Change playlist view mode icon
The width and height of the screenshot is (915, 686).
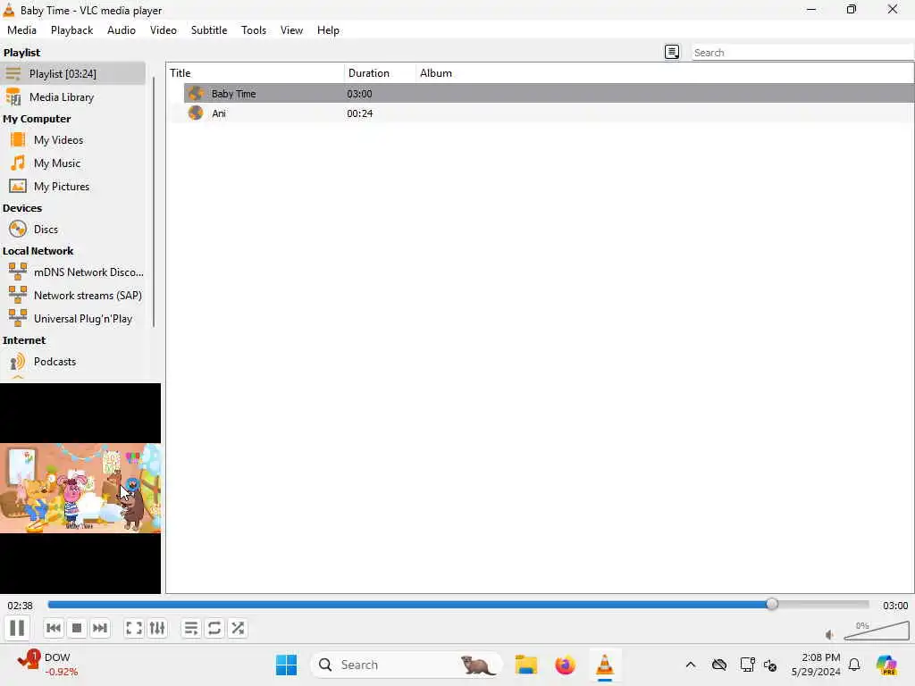(x=672, y=52)
